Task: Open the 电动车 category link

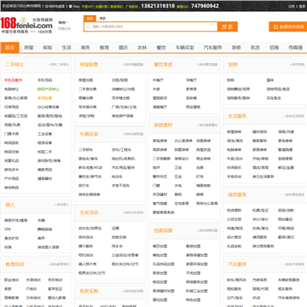Action: (x=117, y=177)
